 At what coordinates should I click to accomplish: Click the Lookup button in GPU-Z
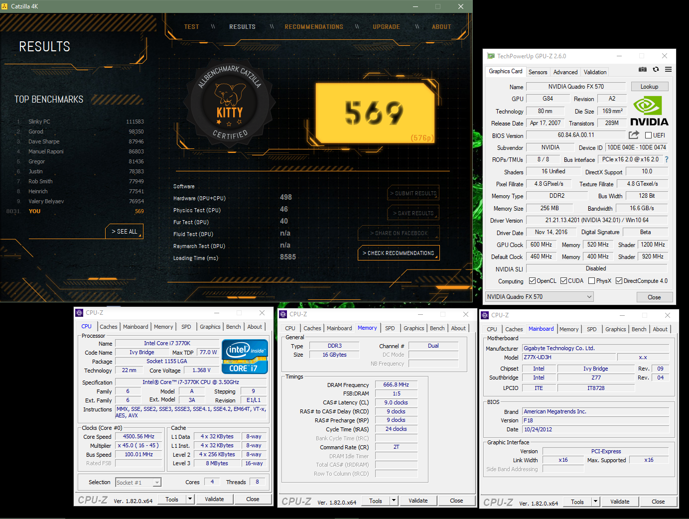(649, 87)
